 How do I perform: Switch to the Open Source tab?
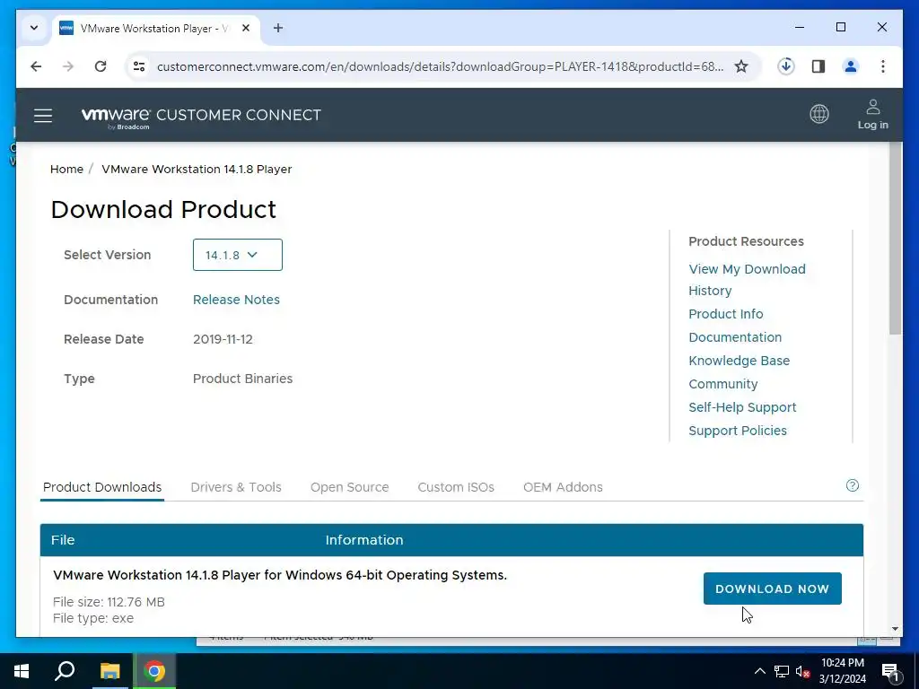(x=349, y=487)
